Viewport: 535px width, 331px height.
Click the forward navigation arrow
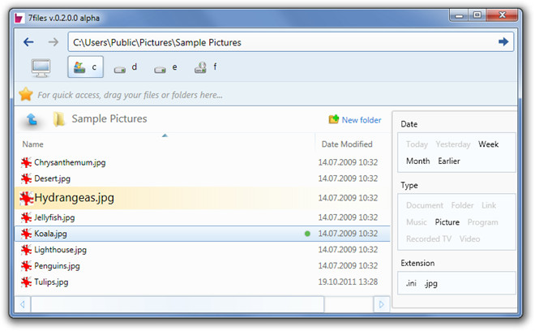(53, 42)
